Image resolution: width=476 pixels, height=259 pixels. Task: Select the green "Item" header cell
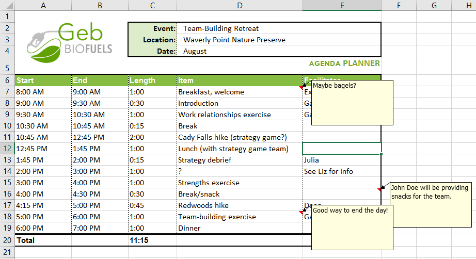(x=240, y=80)
